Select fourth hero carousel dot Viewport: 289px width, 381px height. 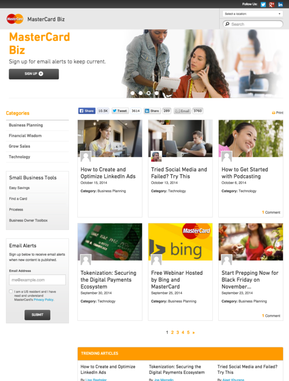pos(157,93)
